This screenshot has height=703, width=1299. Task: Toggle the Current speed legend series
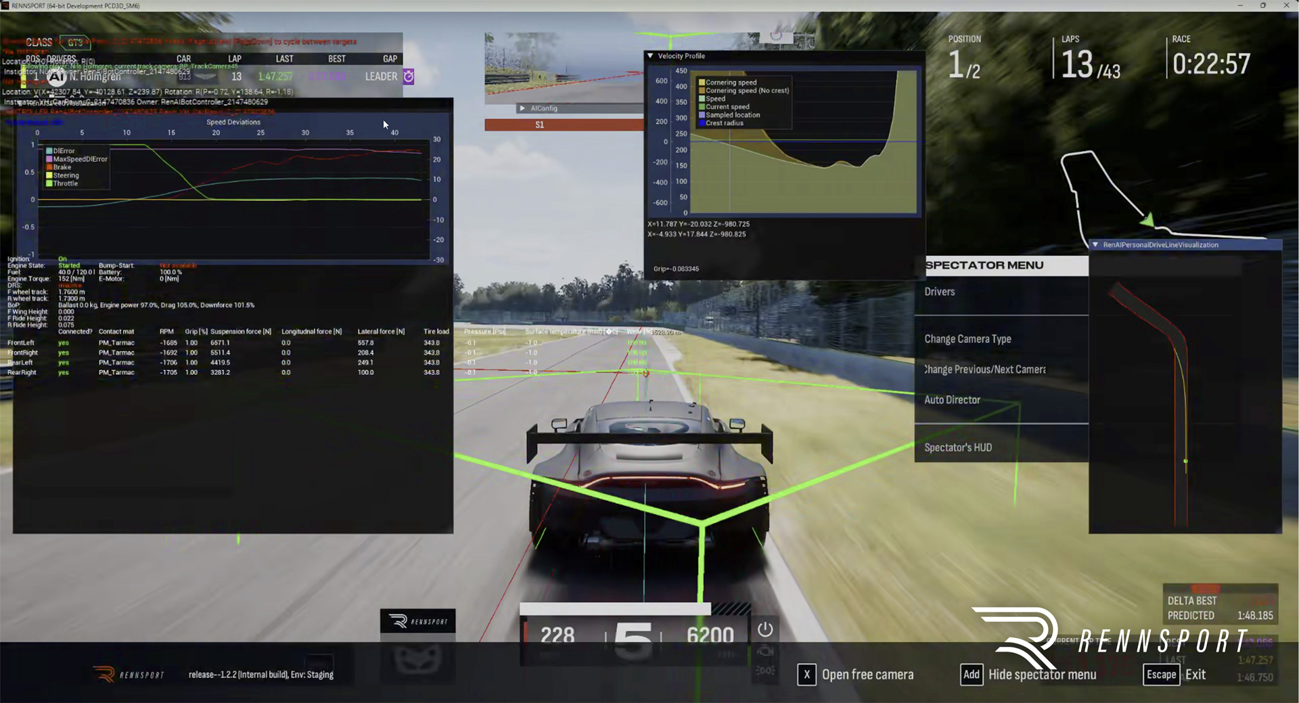click(724, 107)
